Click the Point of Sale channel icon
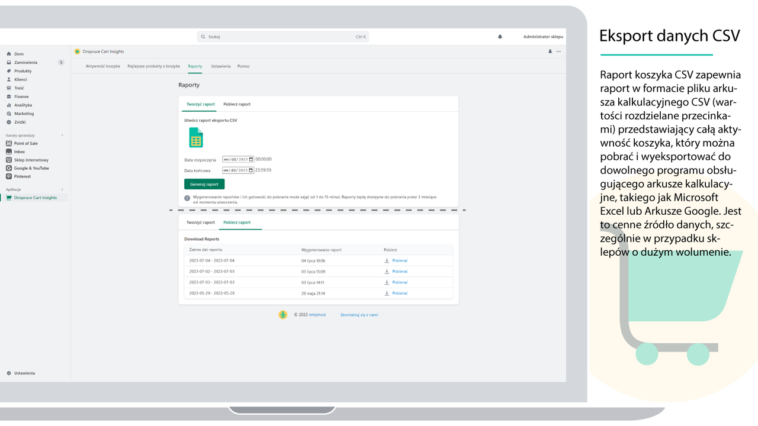Viewport: 758px width, 426px height. 9,143
